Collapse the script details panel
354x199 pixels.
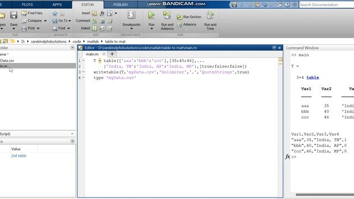(72, 134)
